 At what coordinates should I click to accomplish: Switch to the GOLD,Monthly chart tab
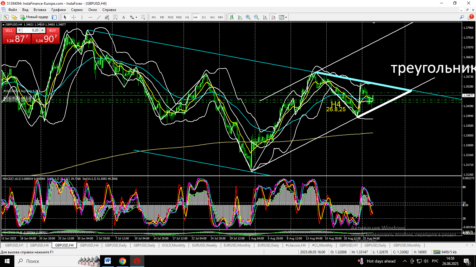[x=173, y=245]
